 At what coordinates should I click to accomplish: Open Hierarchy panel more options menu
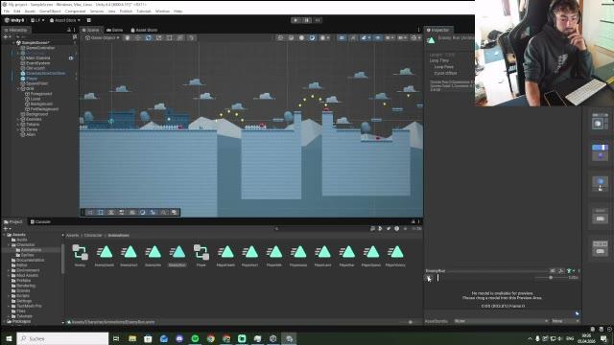(75, 30)
